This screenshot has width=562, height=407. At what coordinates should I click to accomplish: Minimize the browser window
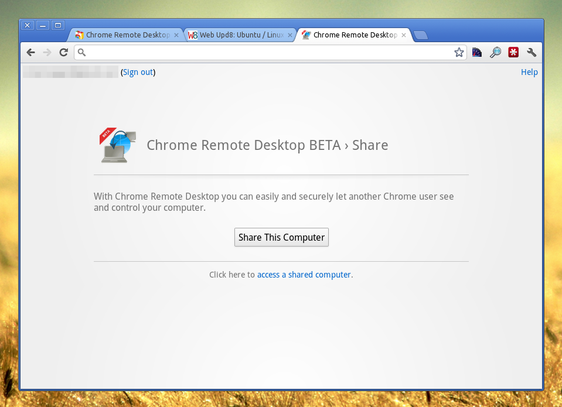[43, 25]
